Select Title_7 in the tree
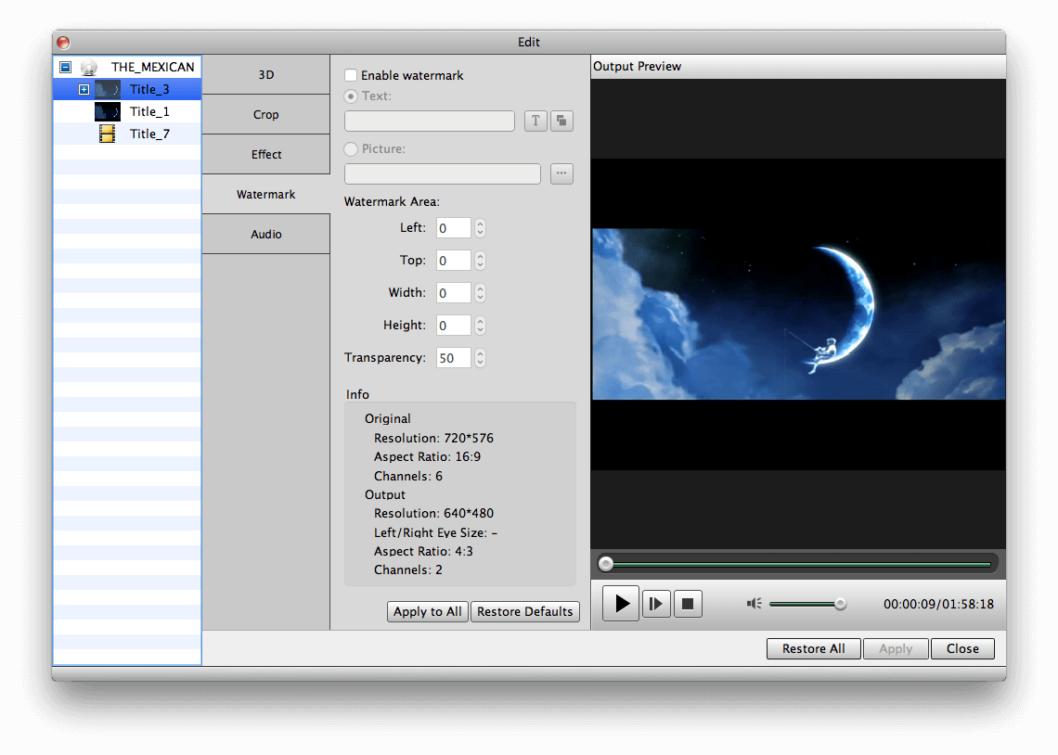The height and width of the screenshot is (755, 1058). (x=127, y=134)
